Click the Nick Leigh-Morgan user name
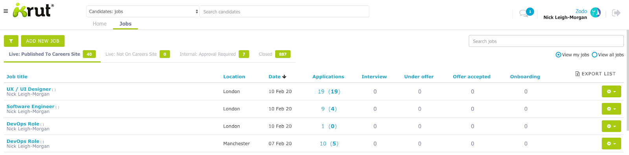This screenshot has height=155, width=629. pyautogui.click(x=565, y=17)
